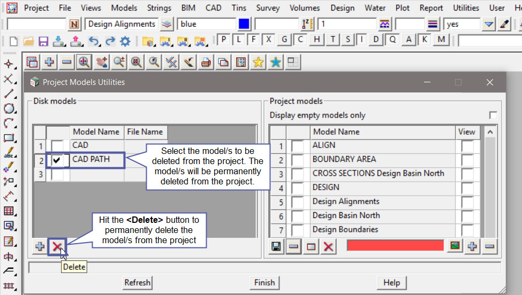The width and height of the screenshot is (522, 295).
Task: Uncheck the CAD PATH model checkbox
Action: (57, 160)
